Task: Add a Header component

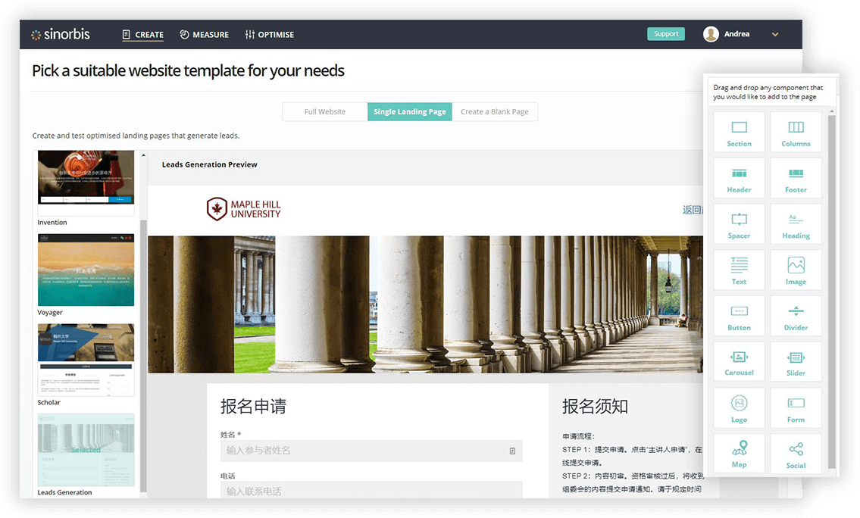Action: (x=738, y=177)
